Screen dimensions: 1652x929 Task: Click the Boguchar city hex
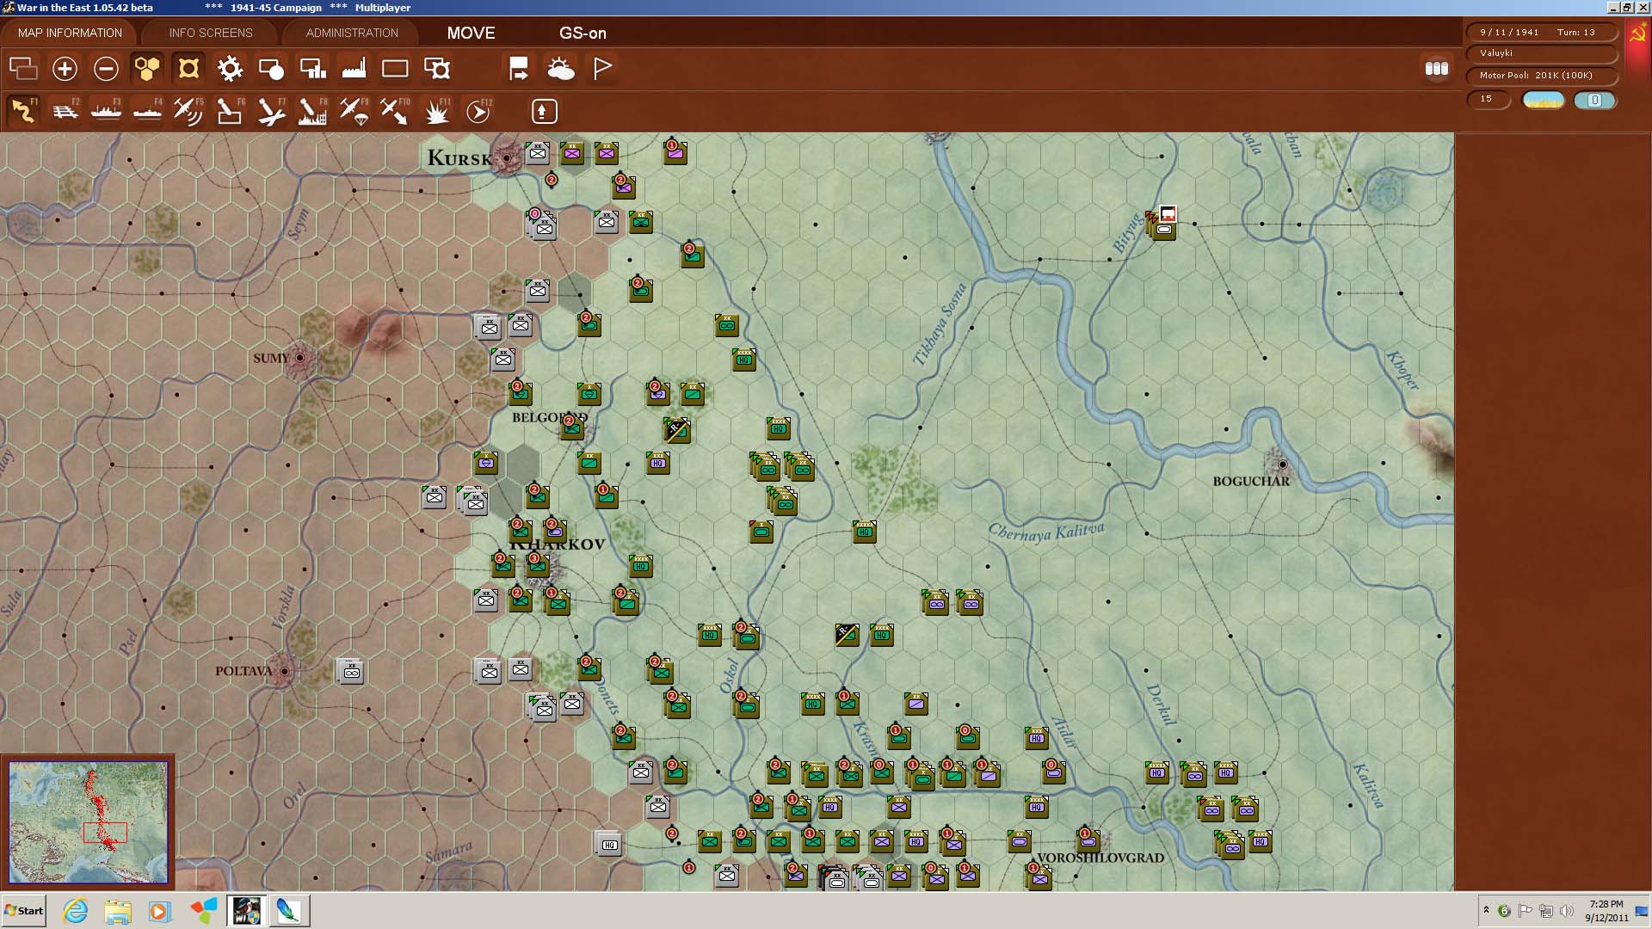click(1282, 464)
